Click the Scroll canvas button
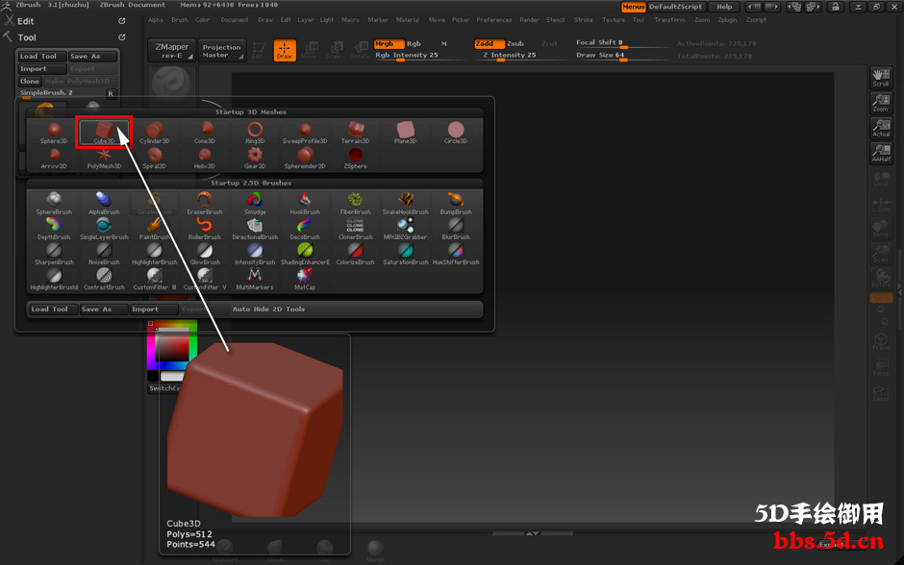 [881, 79]
